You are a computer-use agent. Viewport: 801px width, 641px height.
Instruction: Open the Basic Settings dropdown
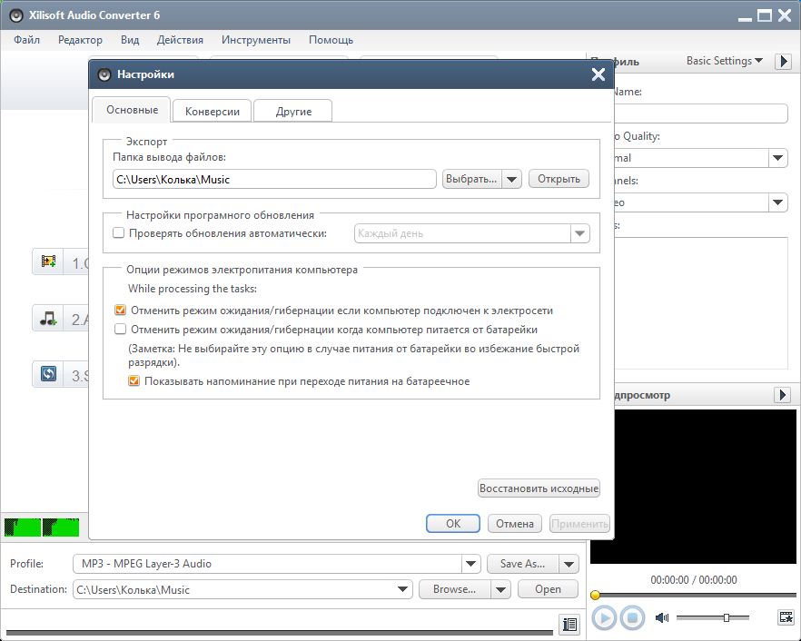(x=725, y=61)
